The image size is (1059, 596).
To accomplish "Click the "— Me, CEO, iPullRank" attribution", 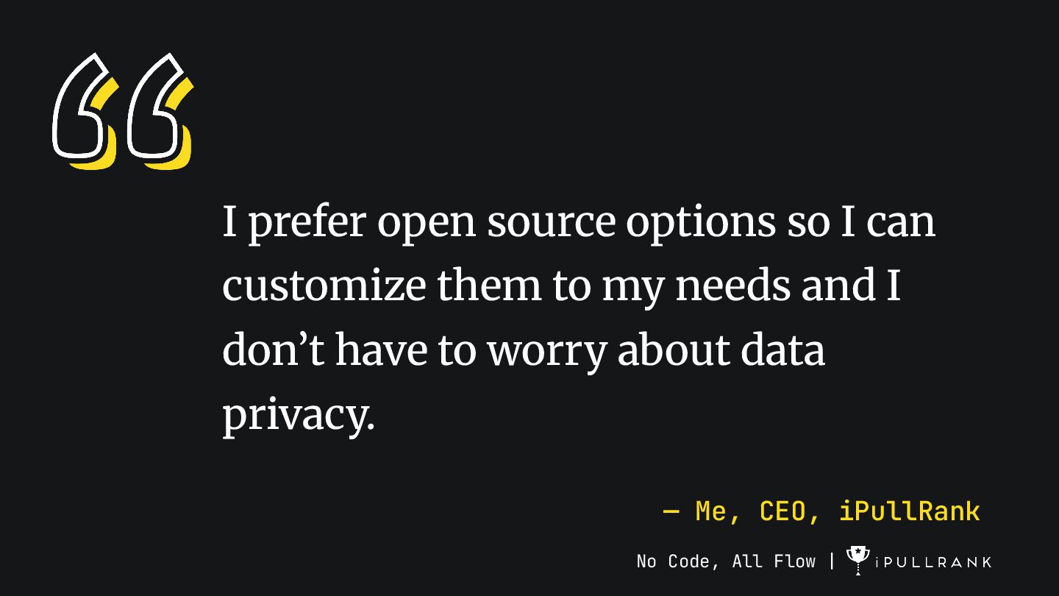I will point(821,511).
